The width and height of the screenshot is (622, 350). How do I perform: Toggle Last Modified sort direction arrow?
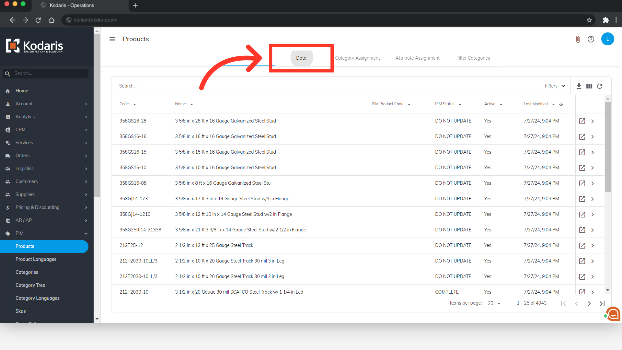[561, 104]
